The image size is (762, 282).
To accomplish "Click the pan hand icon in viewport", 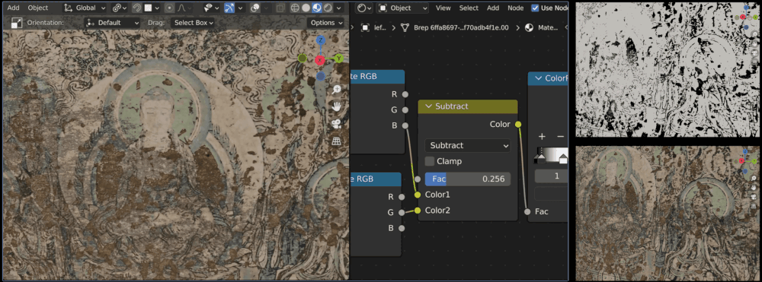I will [336, 106].
